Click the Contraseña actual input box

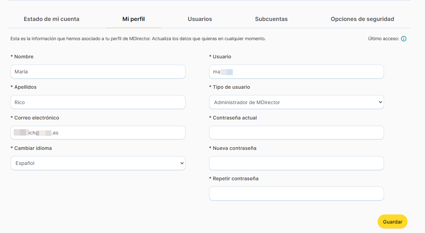[296, 133]
